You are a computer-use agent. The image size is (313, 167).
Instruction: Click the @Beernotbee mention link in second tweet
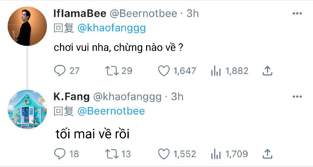pyautogui.click(x=111, y=111)
